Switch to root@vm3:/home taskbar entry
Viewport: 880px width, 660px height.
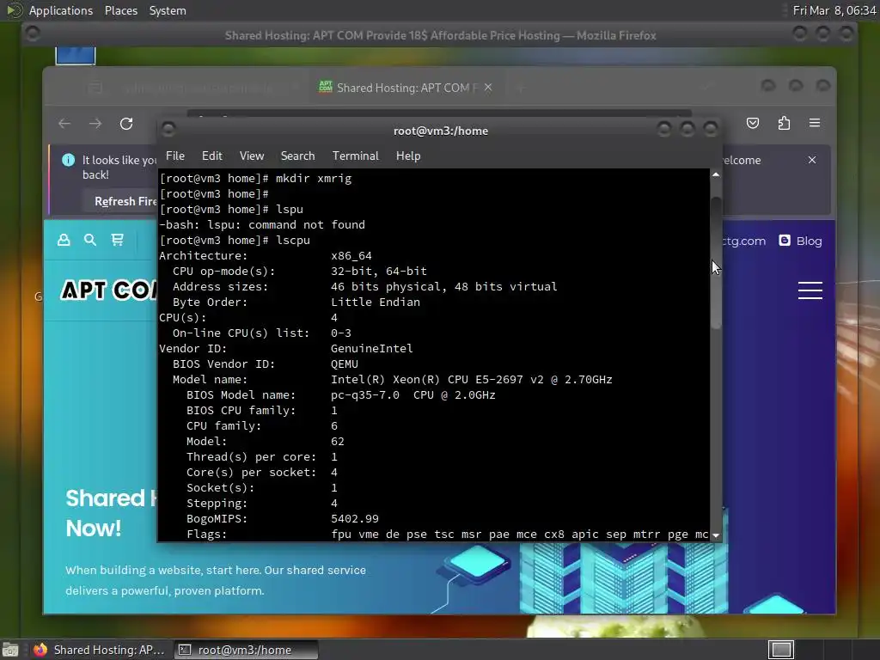click(245, 650)
